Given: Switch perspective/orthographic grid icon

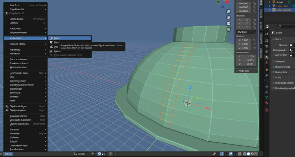Looking at the screenshot, I should pyautogui.click(x=228, y=29).
